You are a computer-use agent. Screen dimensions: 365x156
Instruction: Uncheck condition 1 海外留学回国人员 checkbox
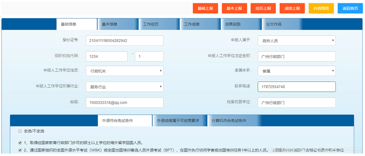click(x=20, y=143)
